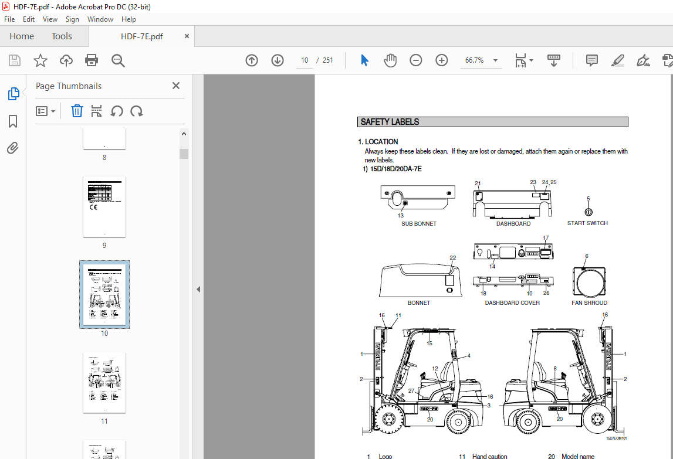Open thumbnail options dropdown menu
The width and height of the screenshot is (673, 459).
point(46,111)
